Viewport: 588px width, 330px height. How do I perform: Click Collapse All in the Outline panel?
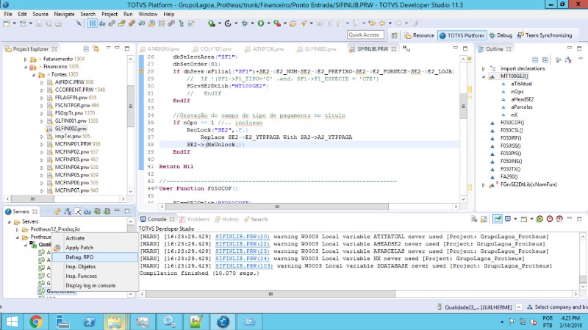pyautogui.click(x=535, y=60)
